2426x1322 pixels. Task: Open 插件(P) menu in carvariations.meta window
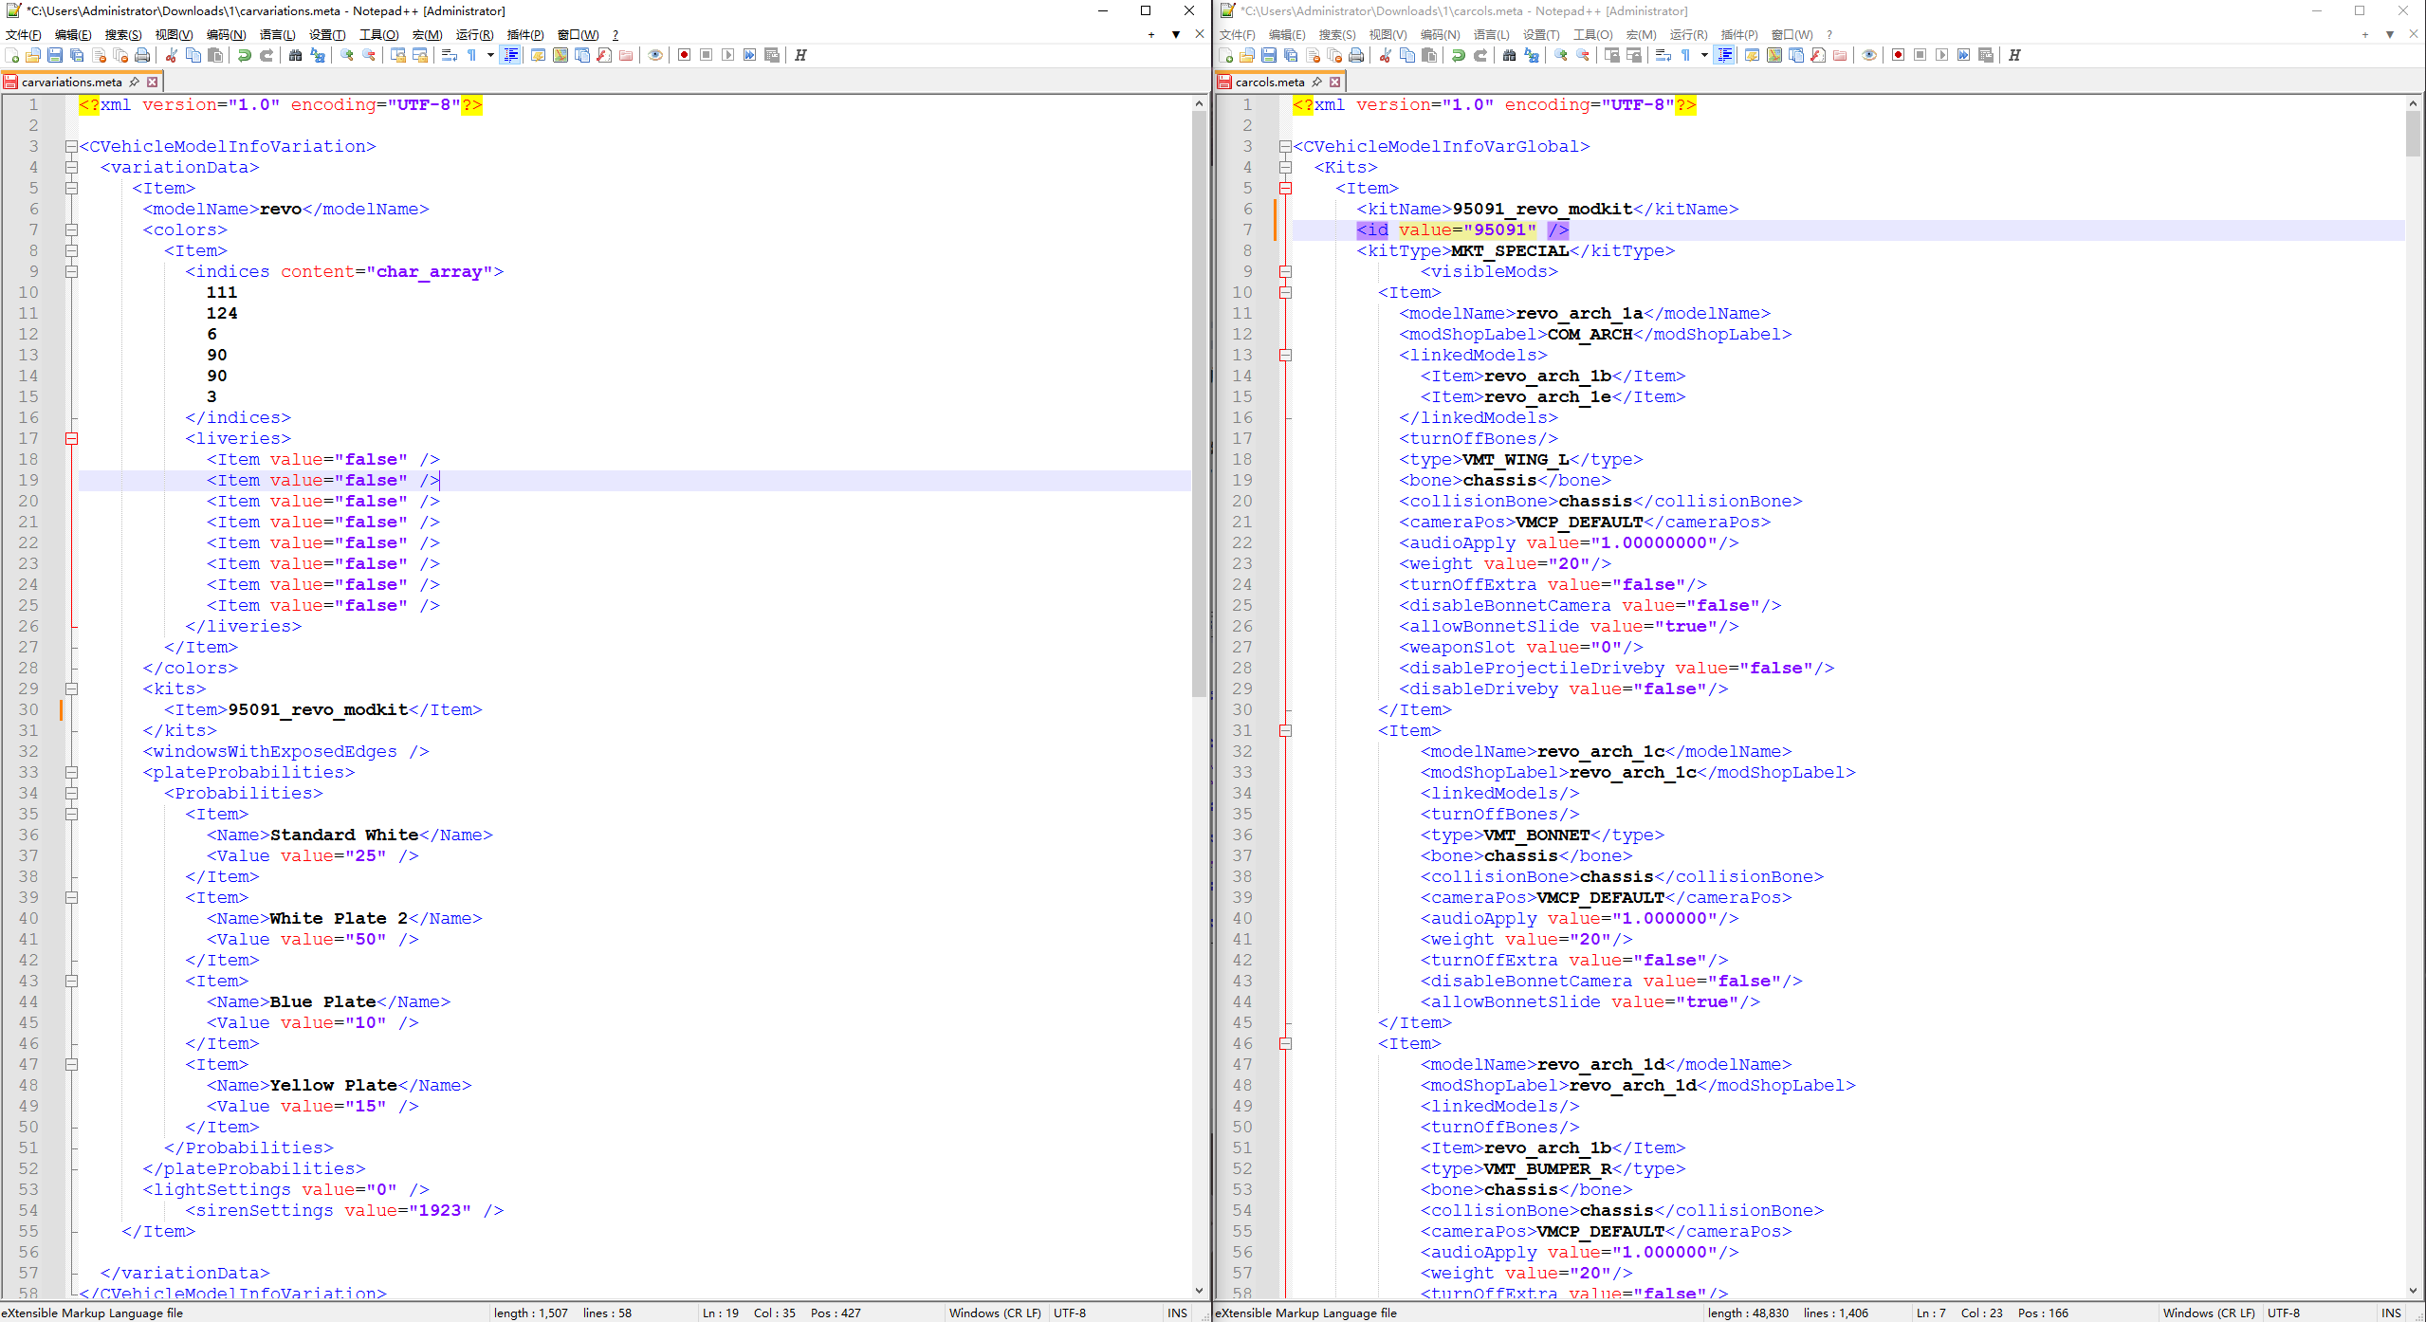[x=525, y=35]
